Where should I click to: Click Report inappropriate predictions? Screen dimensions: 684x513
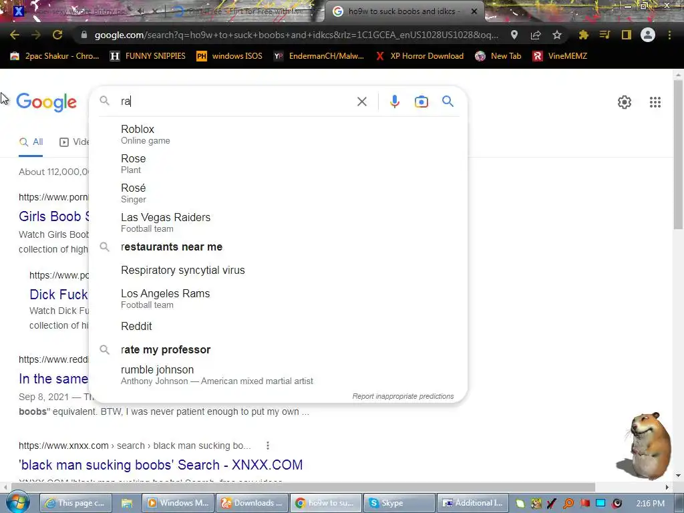pyautogui.click(x=403, y=396)
